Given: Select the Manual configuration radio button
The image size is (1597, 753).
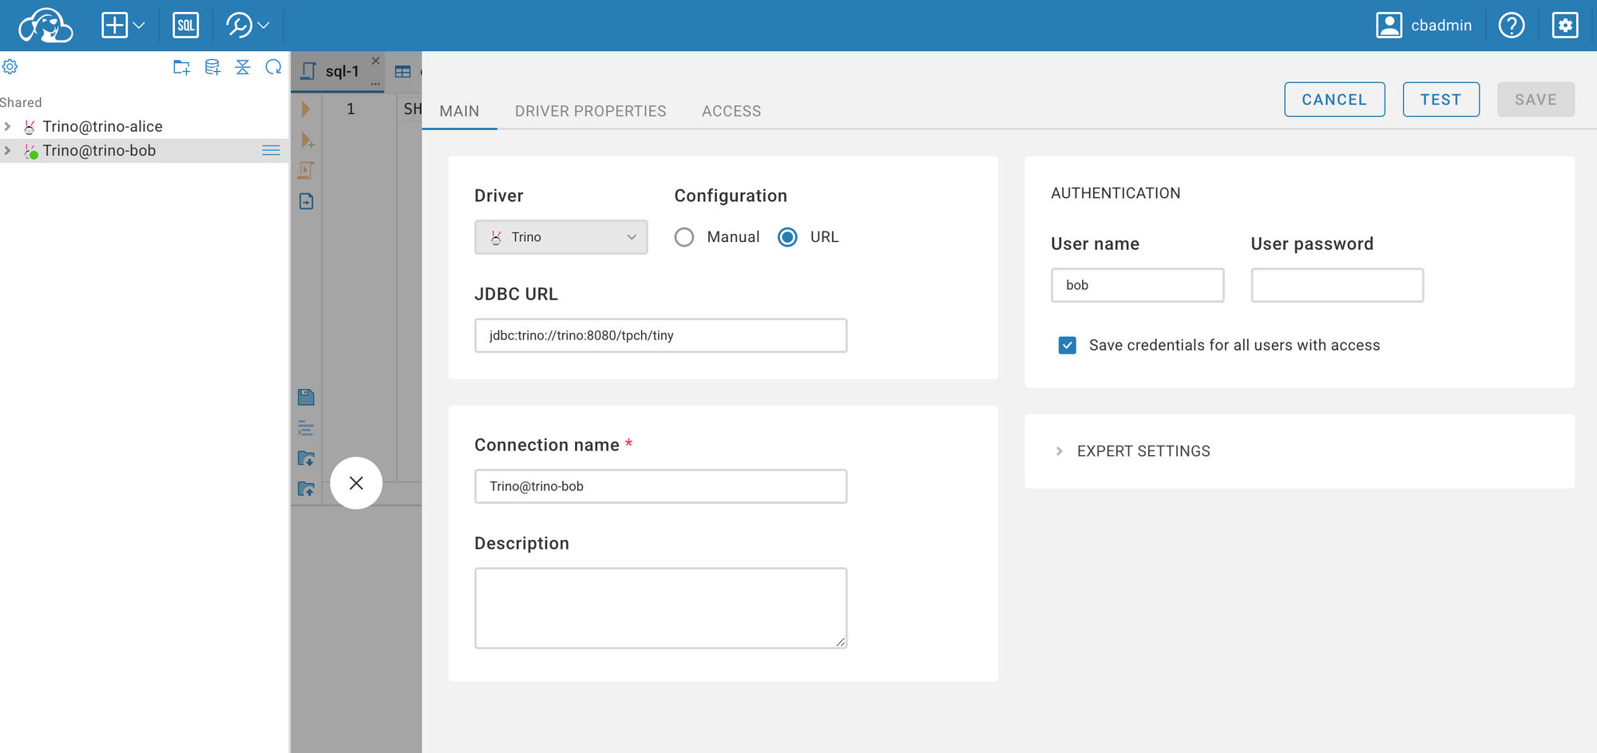Looking at the screenshot, I should pos(684,237).
